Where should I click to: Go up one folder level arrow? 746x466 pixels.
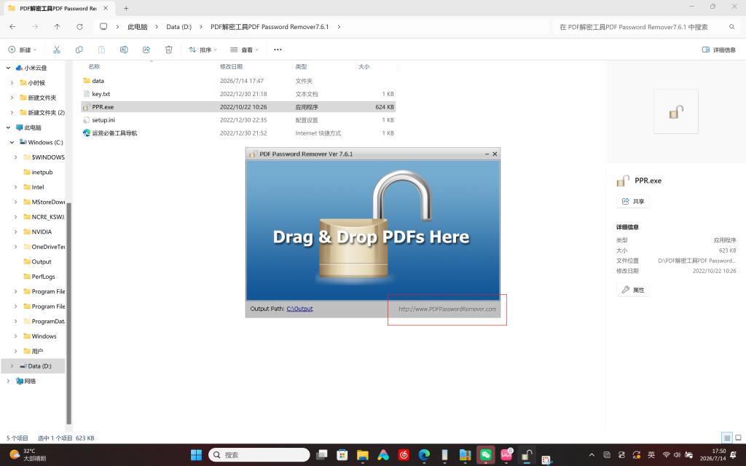point(57,27)
